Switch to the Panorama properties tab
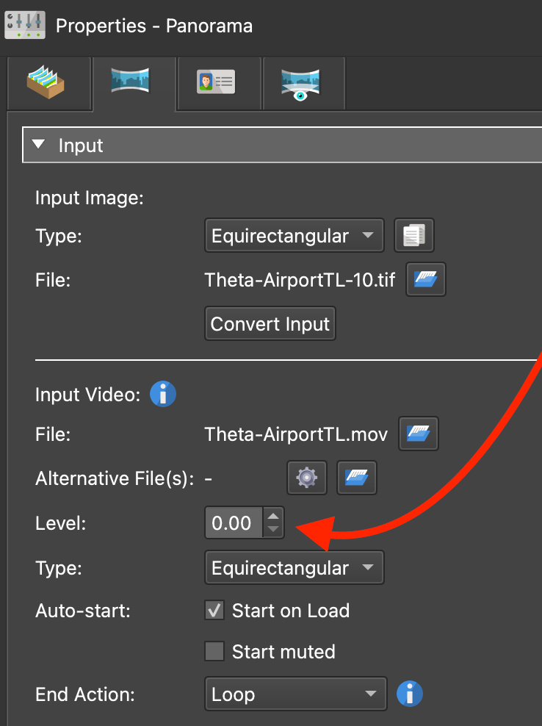This screenshot has width=542, height=726. point(131,82)
